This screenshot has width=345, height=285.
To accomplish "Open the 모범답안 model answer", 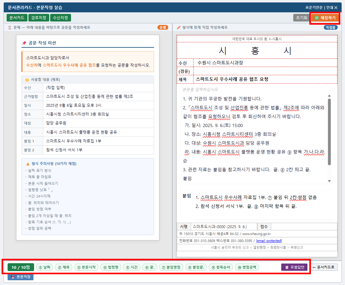I will pyautogui.click(x=294, y=267).
